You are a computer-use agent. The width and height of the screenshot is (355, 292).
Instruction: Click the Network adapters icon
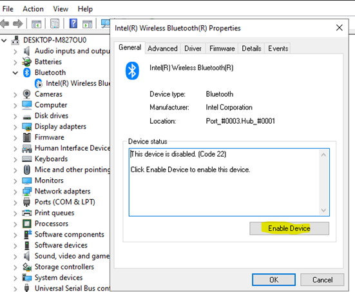pos(27,191)
